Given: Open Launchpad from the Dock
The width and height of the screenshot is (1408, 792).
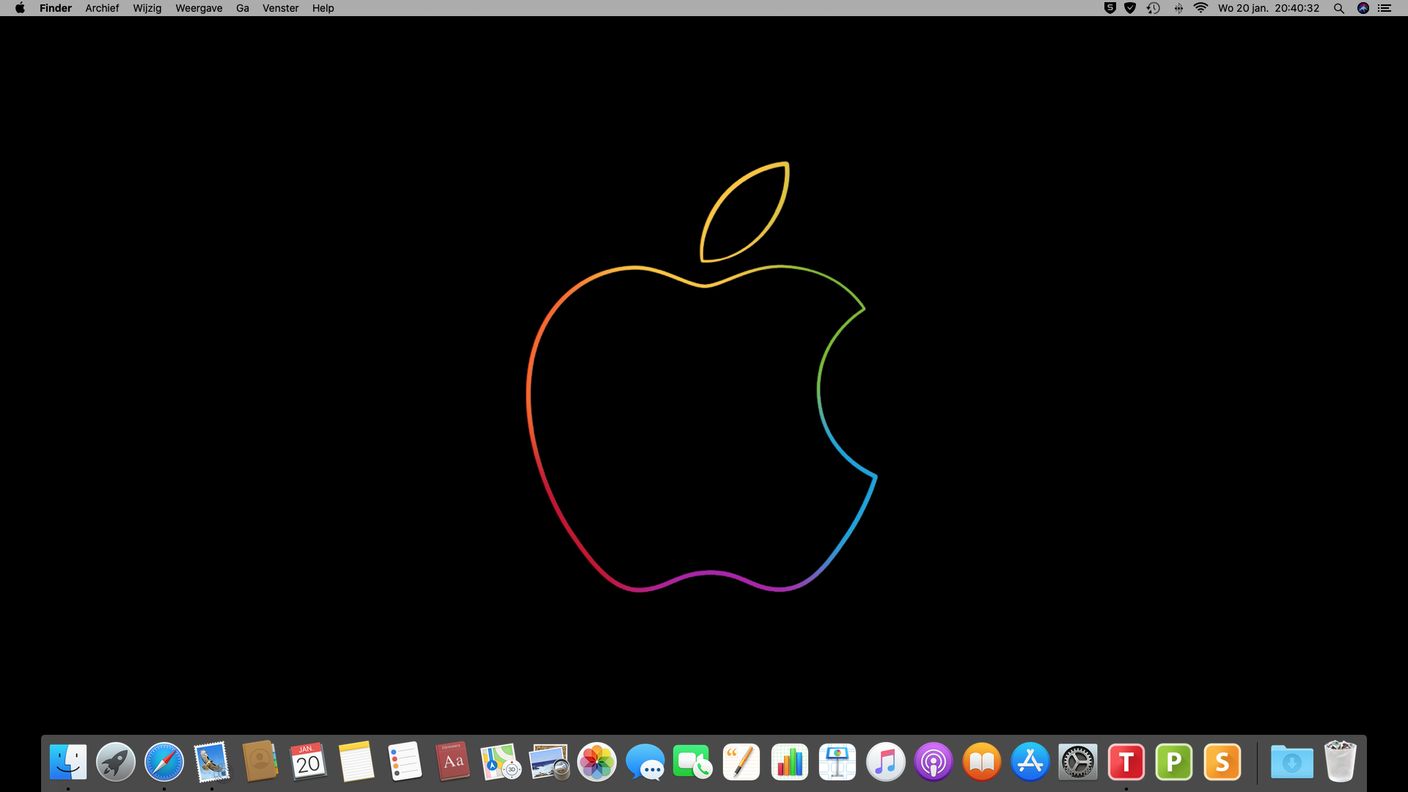Looking at the screenshot, I should tap(116, 762).
